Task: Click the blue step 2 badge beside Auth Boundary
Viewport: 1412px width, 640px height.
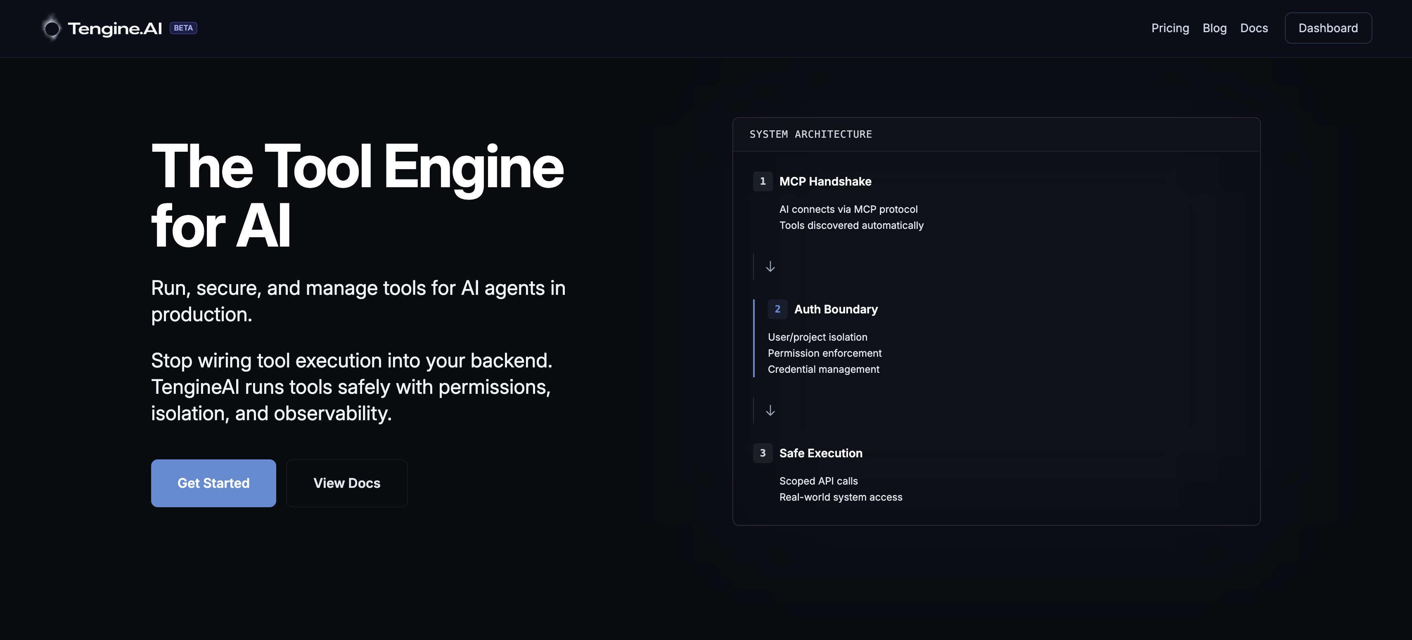Action: point(778,309)
